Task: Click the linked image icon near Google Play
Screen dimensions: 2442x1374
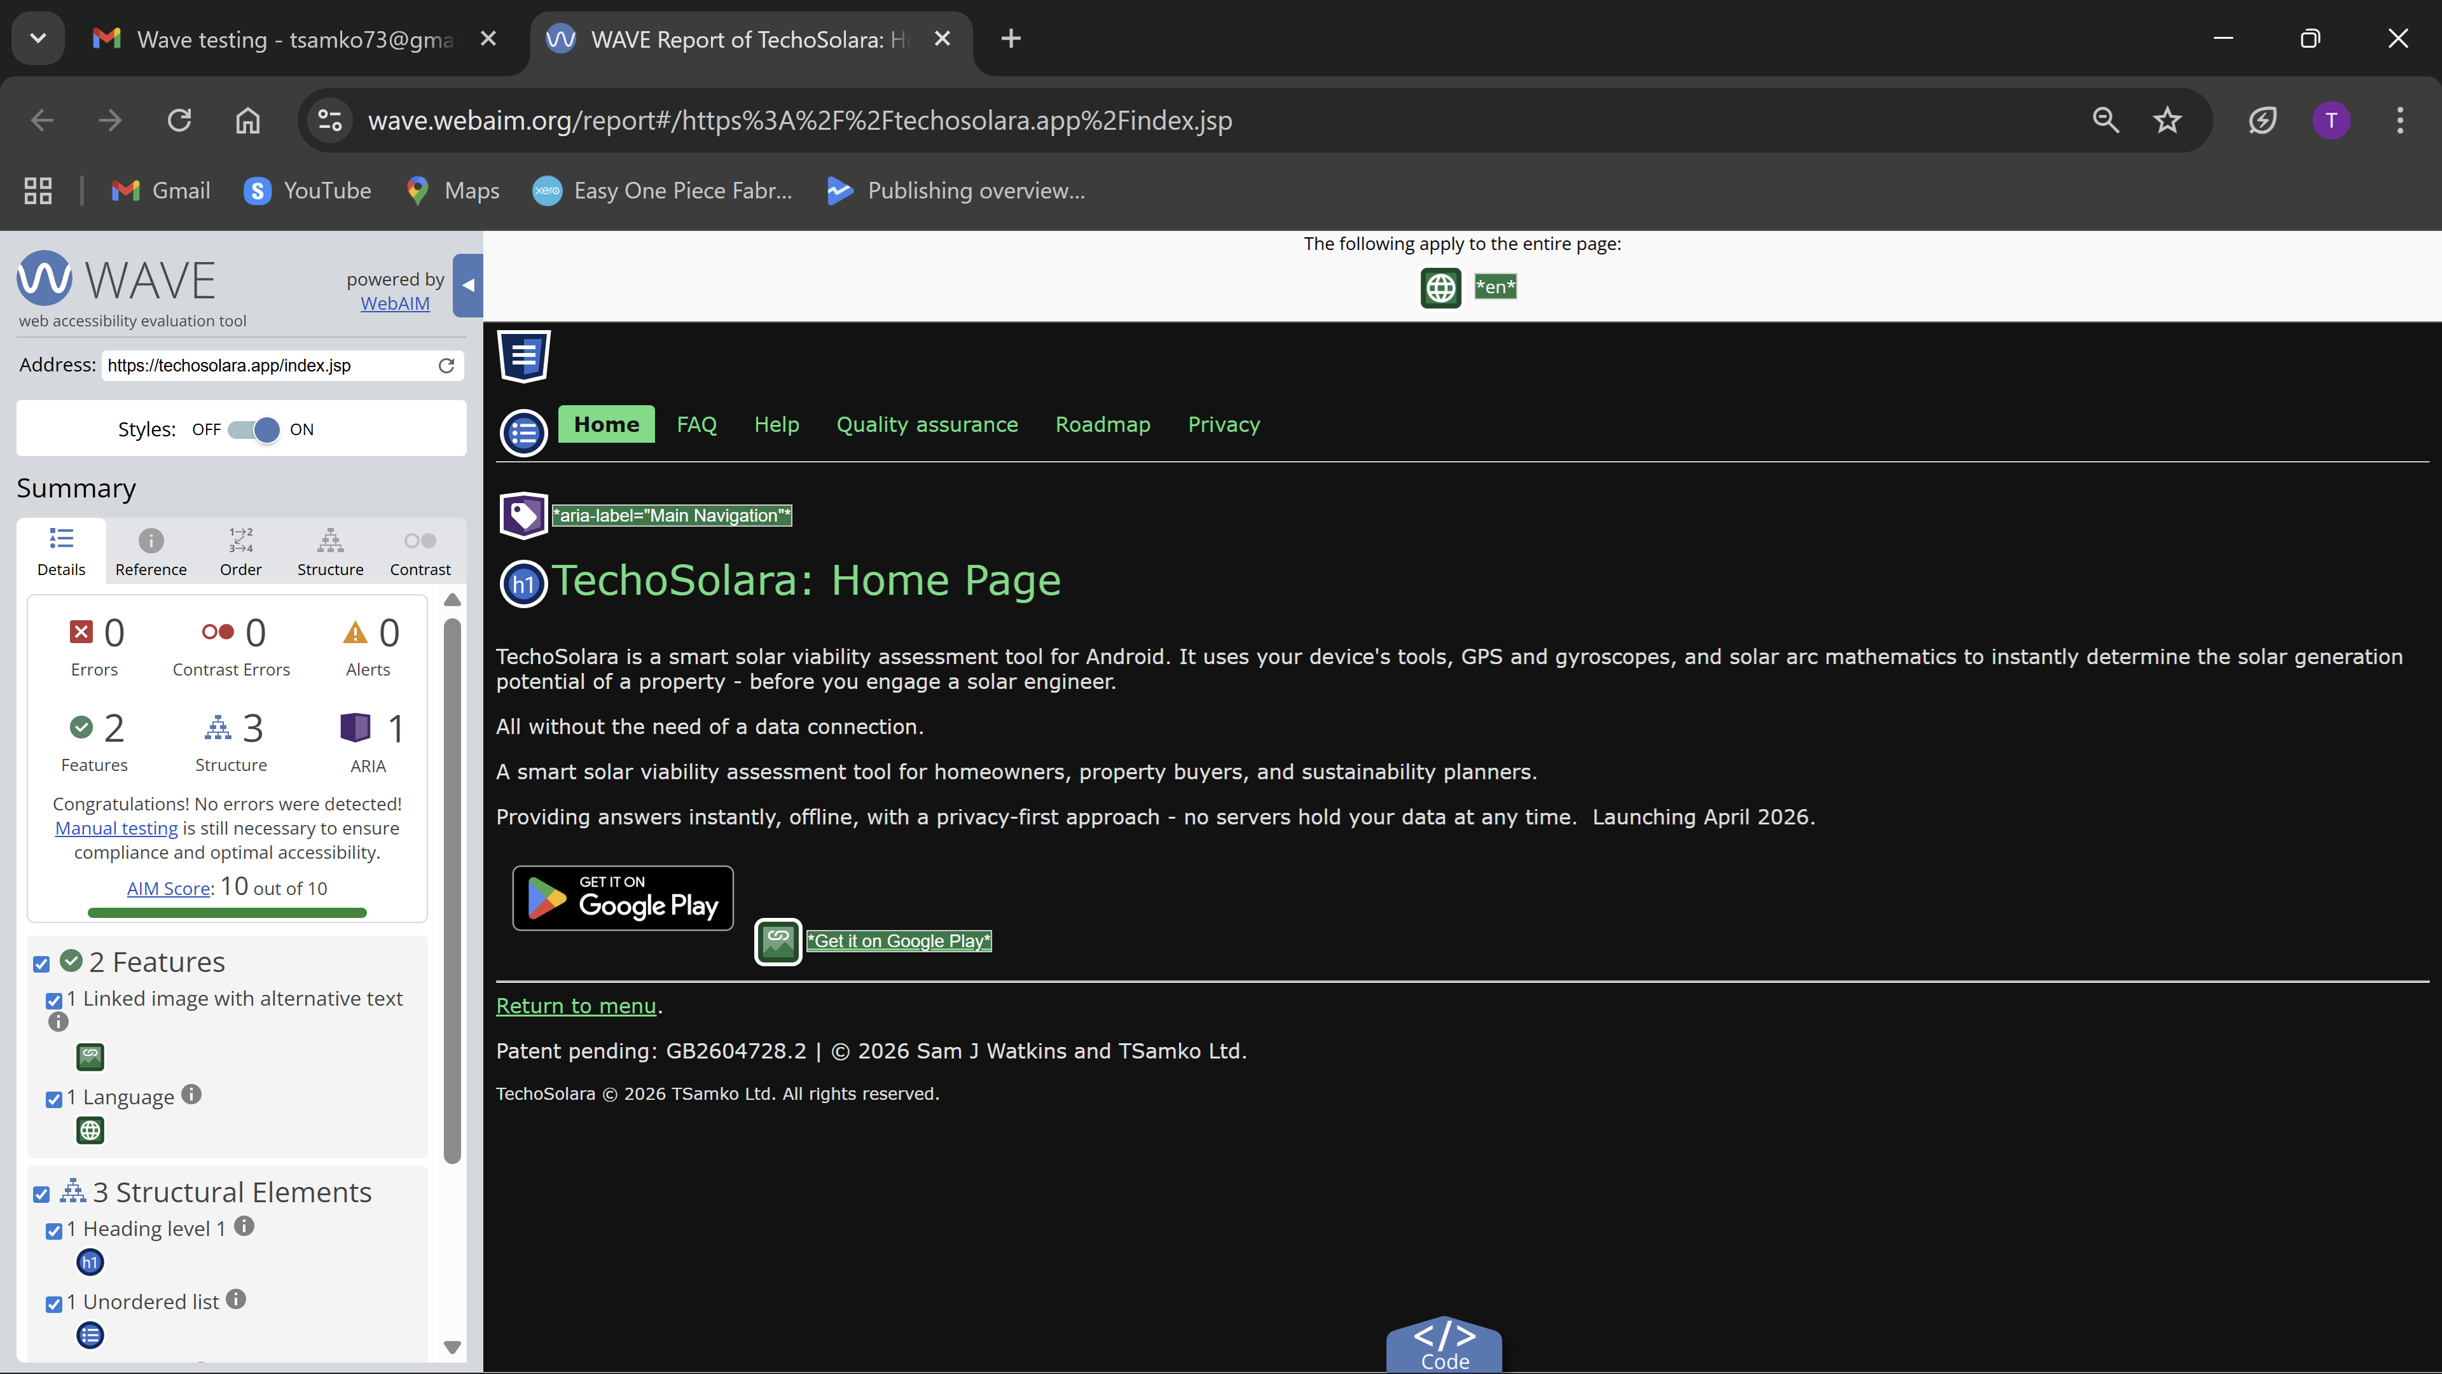Action: [x=777, y=941]
